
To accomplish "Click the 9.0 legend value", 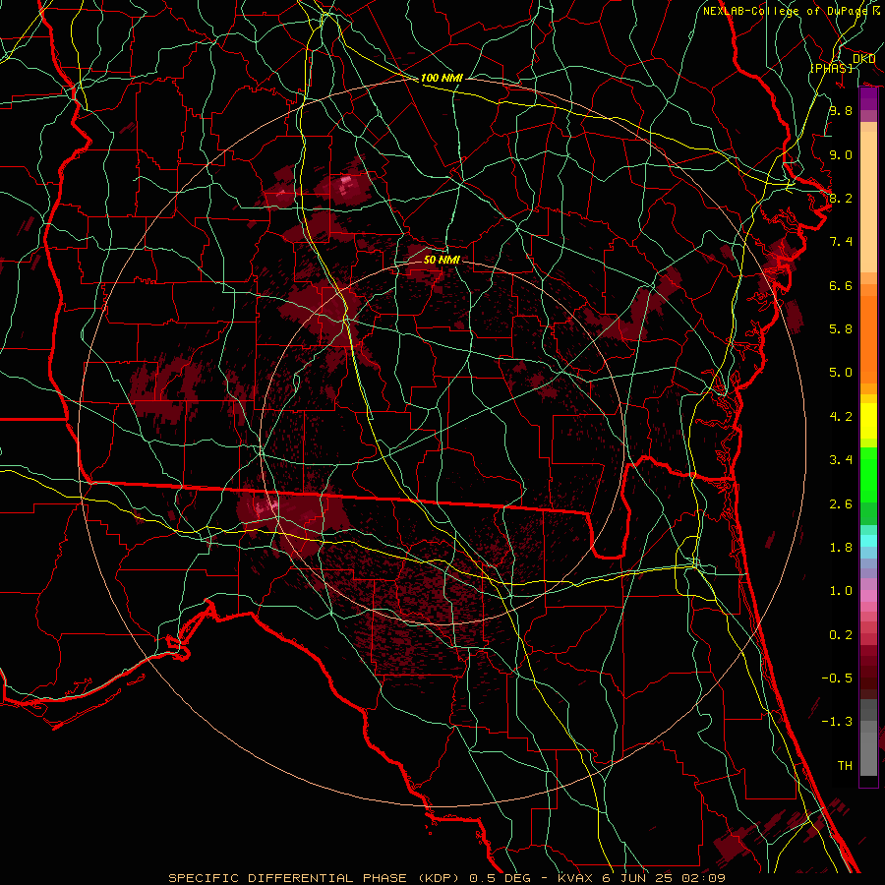I will coord(841,154).
